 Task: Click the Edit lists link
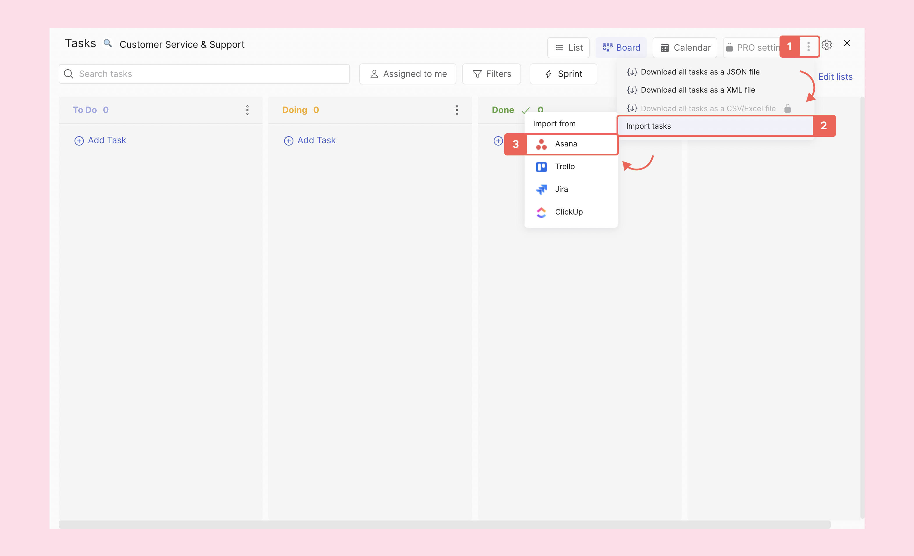(x=835, y=77)
